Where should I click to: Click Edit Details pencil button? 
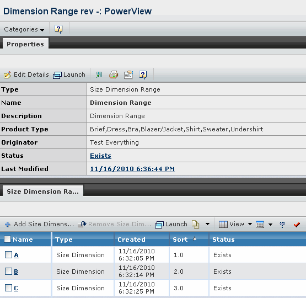[x=26, y=74]
